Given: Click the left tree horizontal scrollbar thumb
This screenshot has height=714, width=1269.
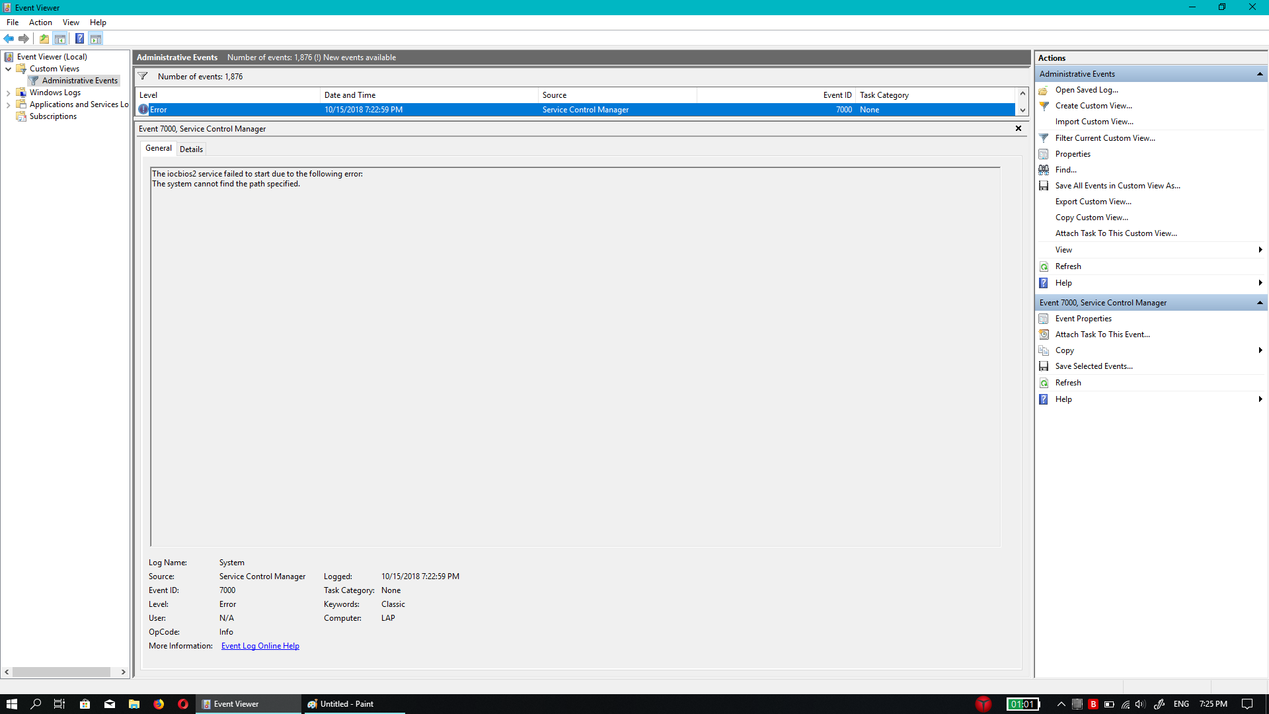Looking at the screenshot, I should [x=61, y=672].
